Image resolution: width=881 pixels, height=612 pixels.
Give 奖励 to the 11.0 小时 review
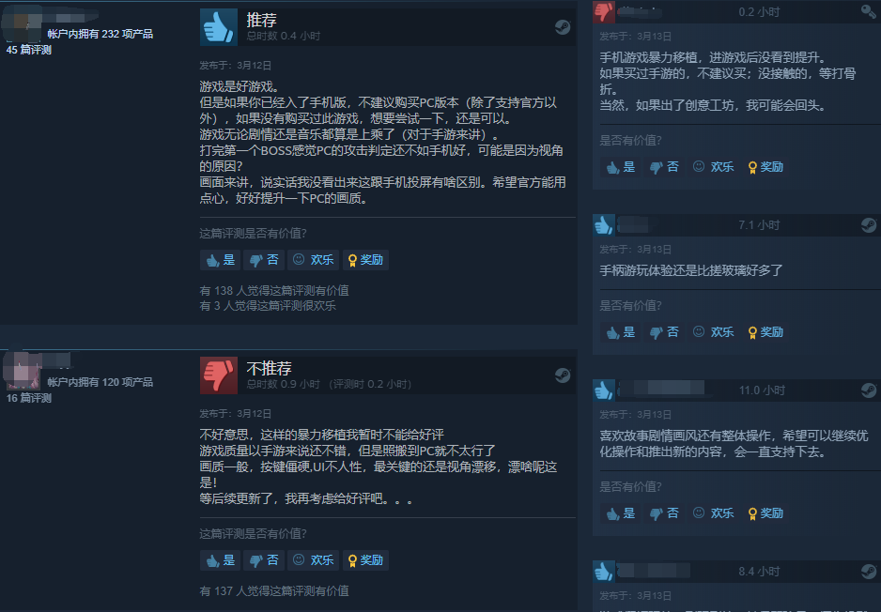pyautogui.click(x=765, y=513)
